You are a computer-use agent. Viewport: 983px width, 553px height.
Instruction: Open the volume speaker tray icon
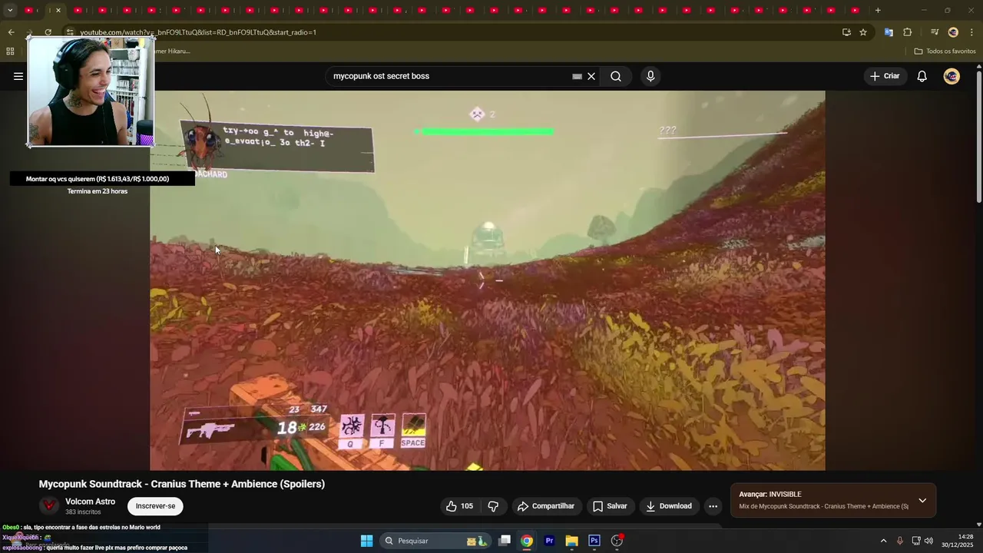click(x=928, y=541)
